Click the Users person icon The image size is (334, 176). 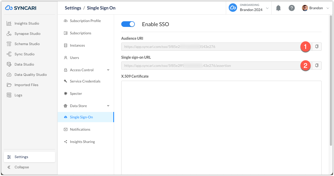[x=66, y=58]
